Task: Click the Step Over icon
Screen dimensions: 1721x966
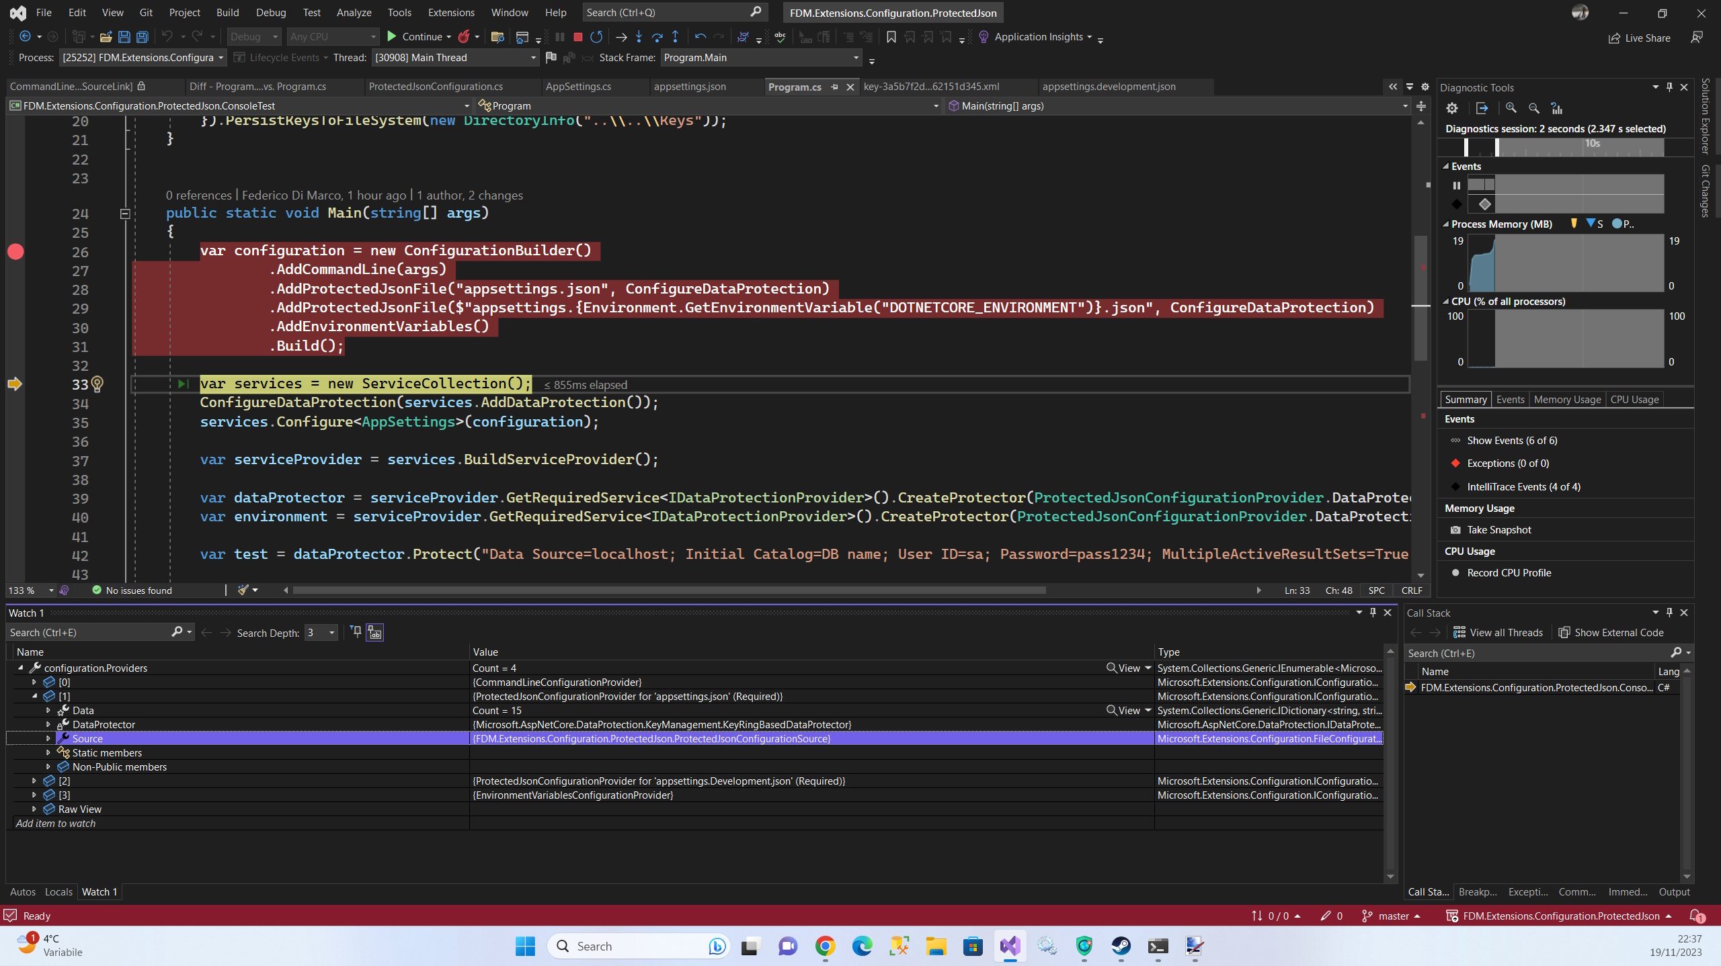Action: pos(657,37)
